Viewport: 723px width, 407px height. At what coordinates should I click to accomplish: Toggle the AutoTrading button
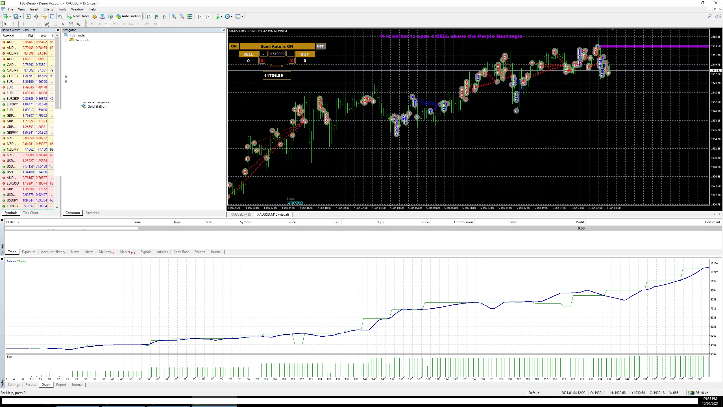pos(128,16)
